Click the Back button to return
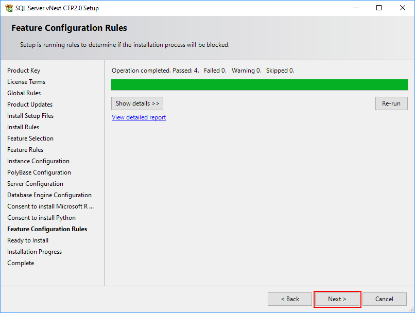Viewport: 415px width, 313px height. click(289, 299)
